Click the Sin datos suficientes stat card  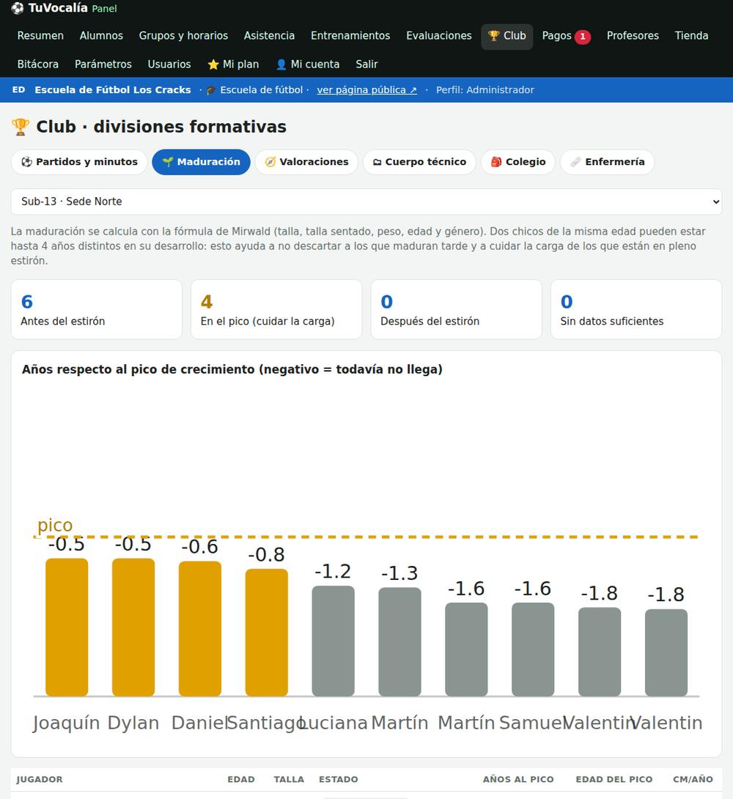click(x=636, y=309)
